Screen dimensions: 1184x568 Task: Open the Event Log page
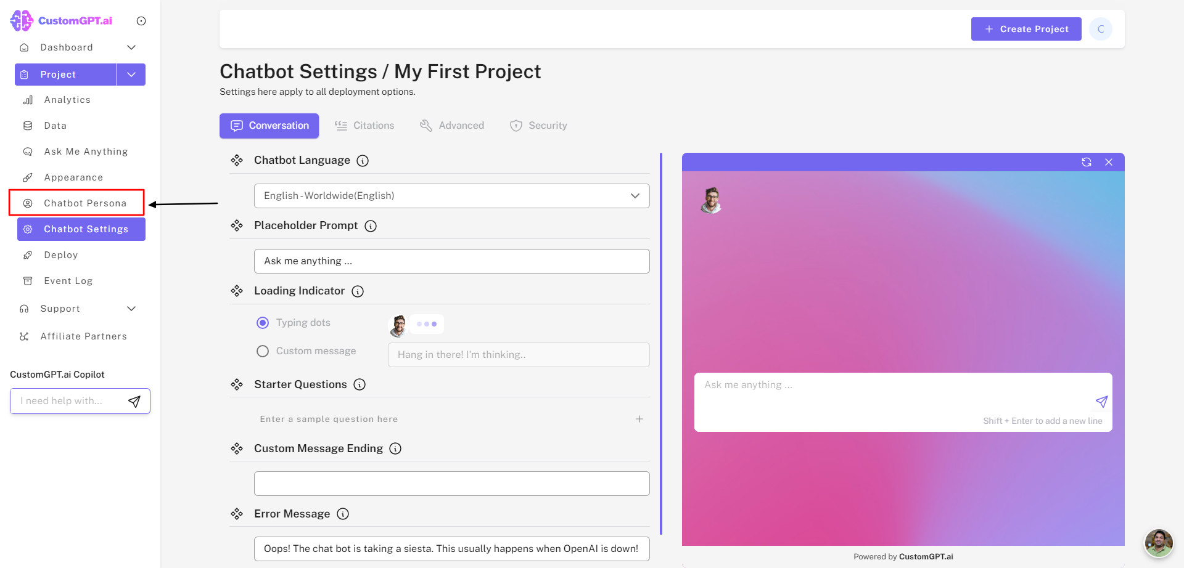pyautogui.click(x=68, y=281)
